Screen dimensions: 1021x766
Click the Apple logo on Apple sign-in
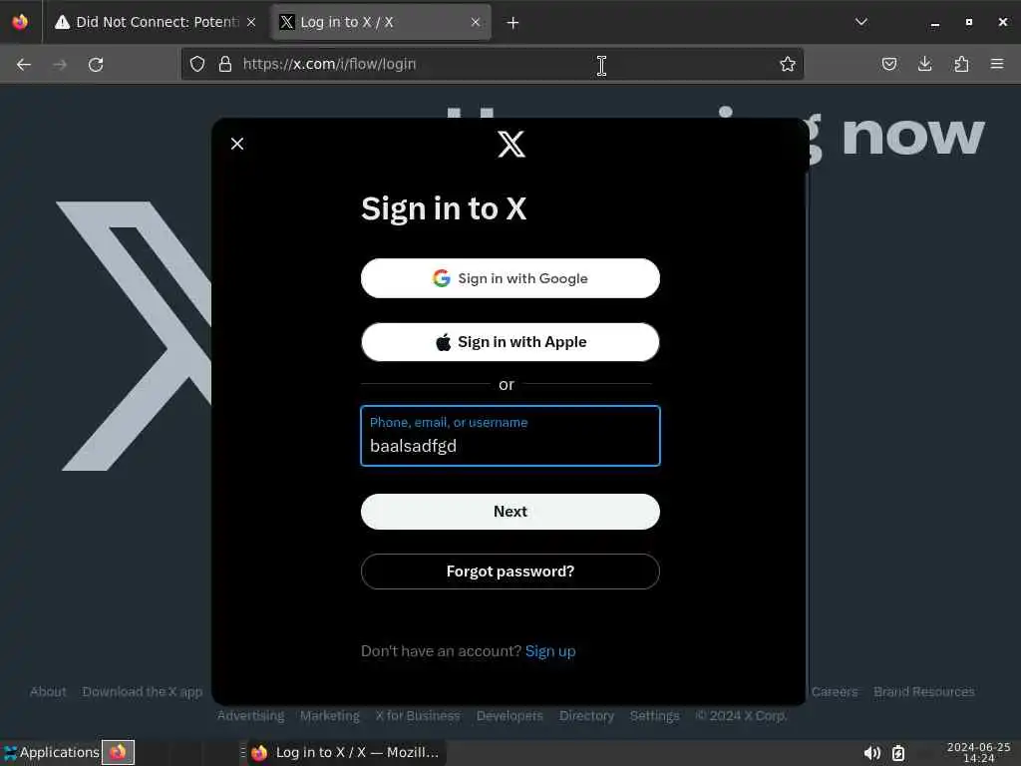(x=444, y=342)
